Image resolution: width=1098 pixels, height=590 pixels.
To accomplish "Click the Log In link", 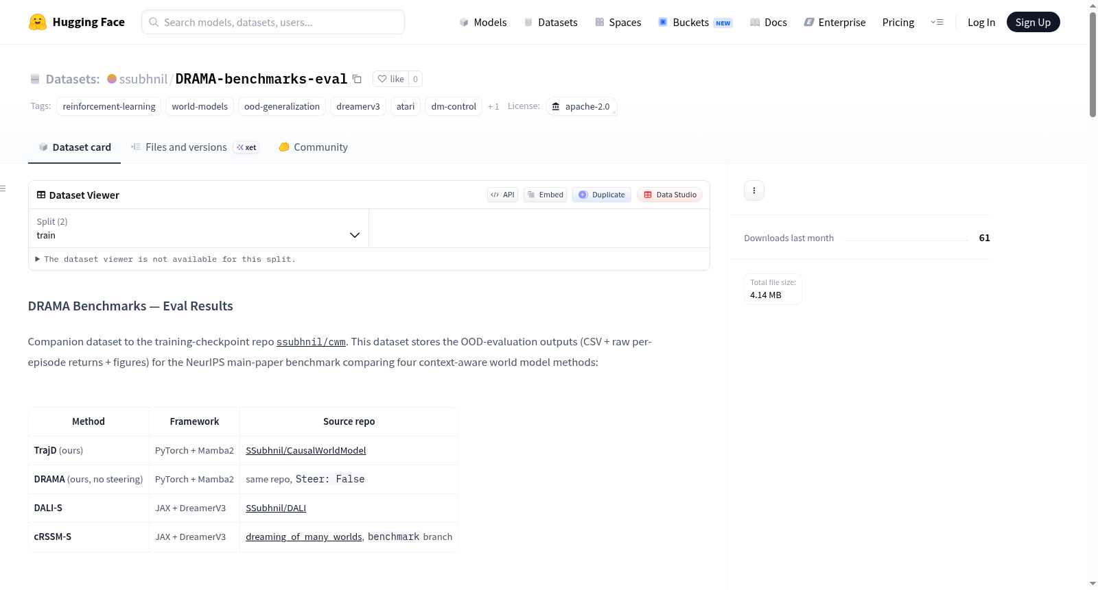I will point(981,22).
